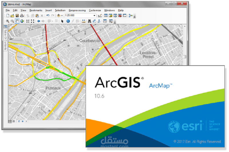
Task: Open the Time Slider window icon
Action: [x=105, y=21]
